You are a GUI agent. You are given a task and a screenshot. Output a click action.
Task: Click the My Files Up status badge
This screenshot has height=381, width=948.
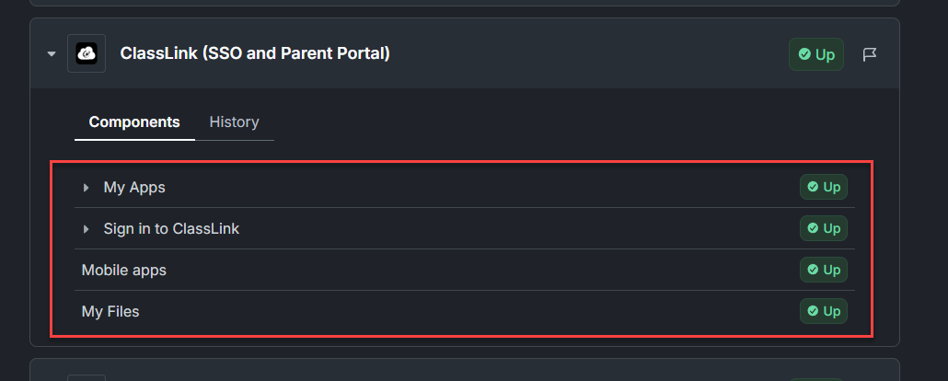pyautogui.click(x=824, y=311)
